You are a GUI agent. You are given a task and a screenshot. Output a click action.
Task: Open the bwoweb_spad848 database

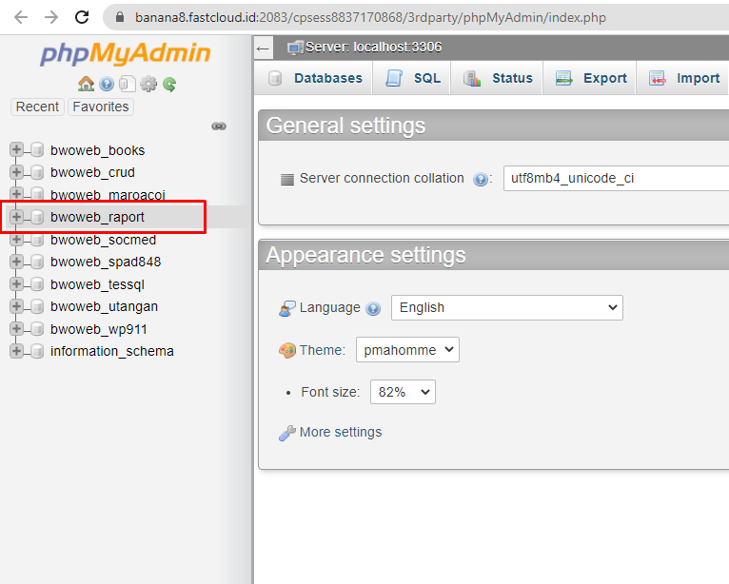click(x=106, y=262)
